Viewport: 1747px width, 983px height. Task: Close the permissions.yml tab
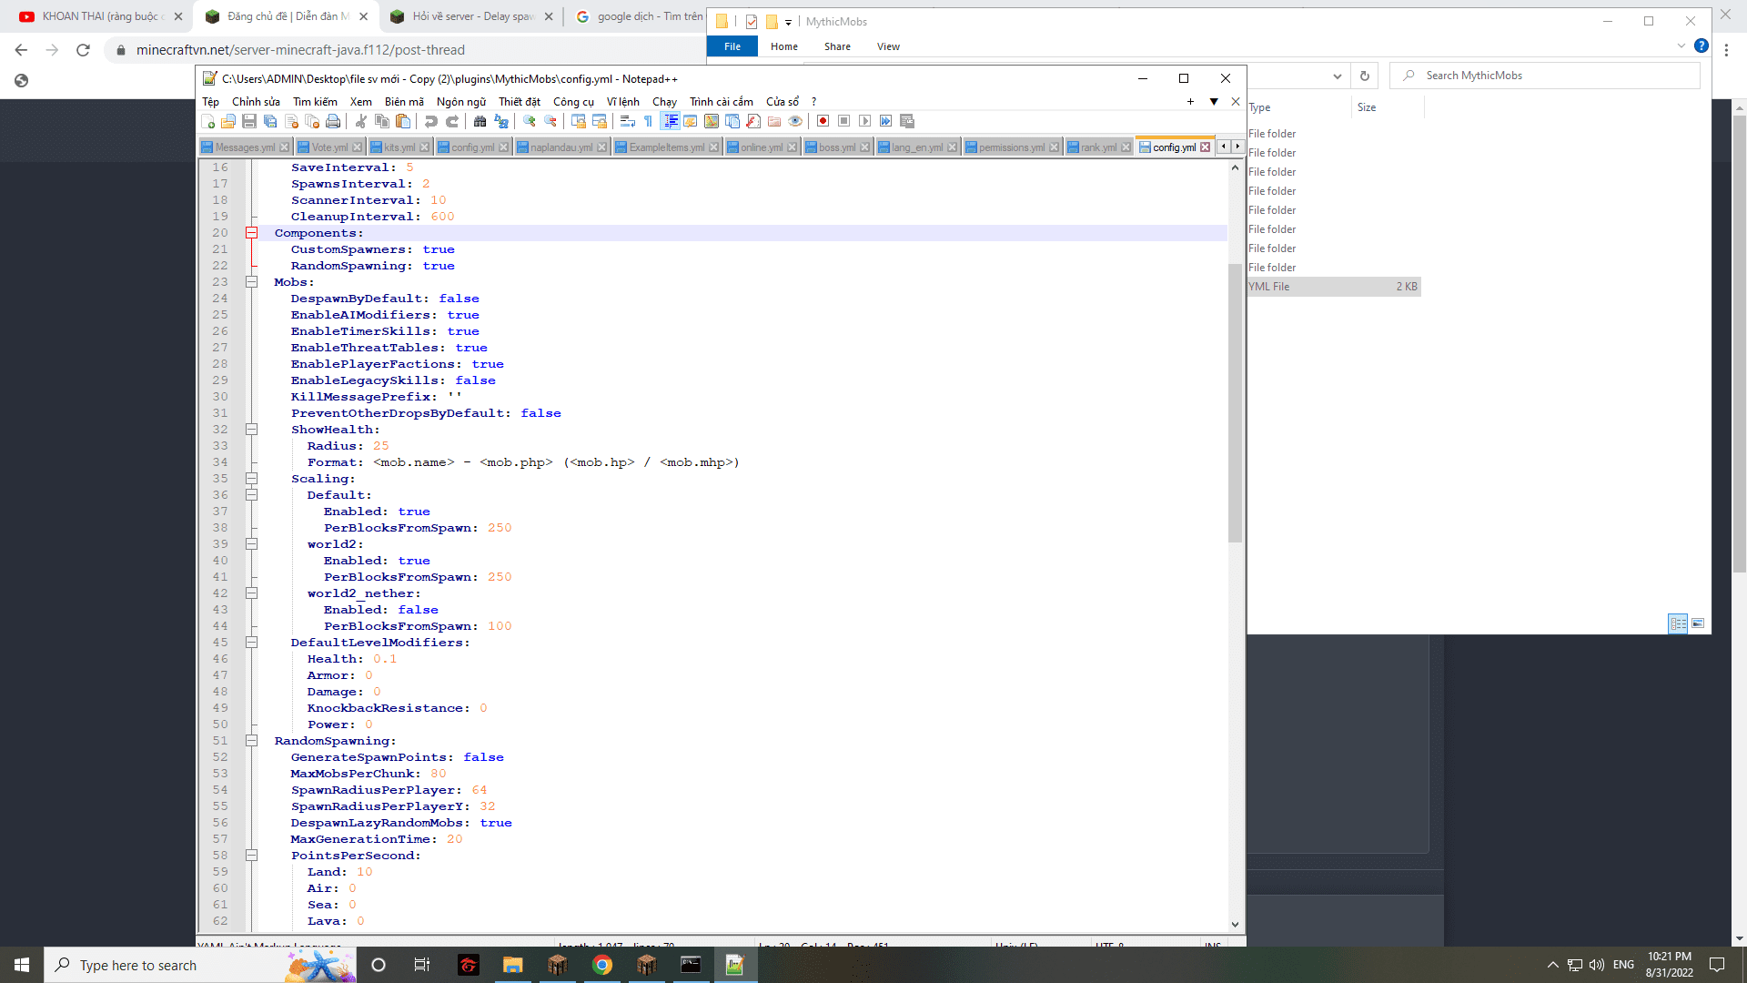(1054, 147)
